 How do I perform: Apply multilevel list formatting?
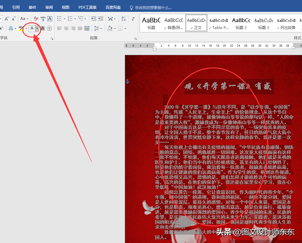click(x=81, y=19)
